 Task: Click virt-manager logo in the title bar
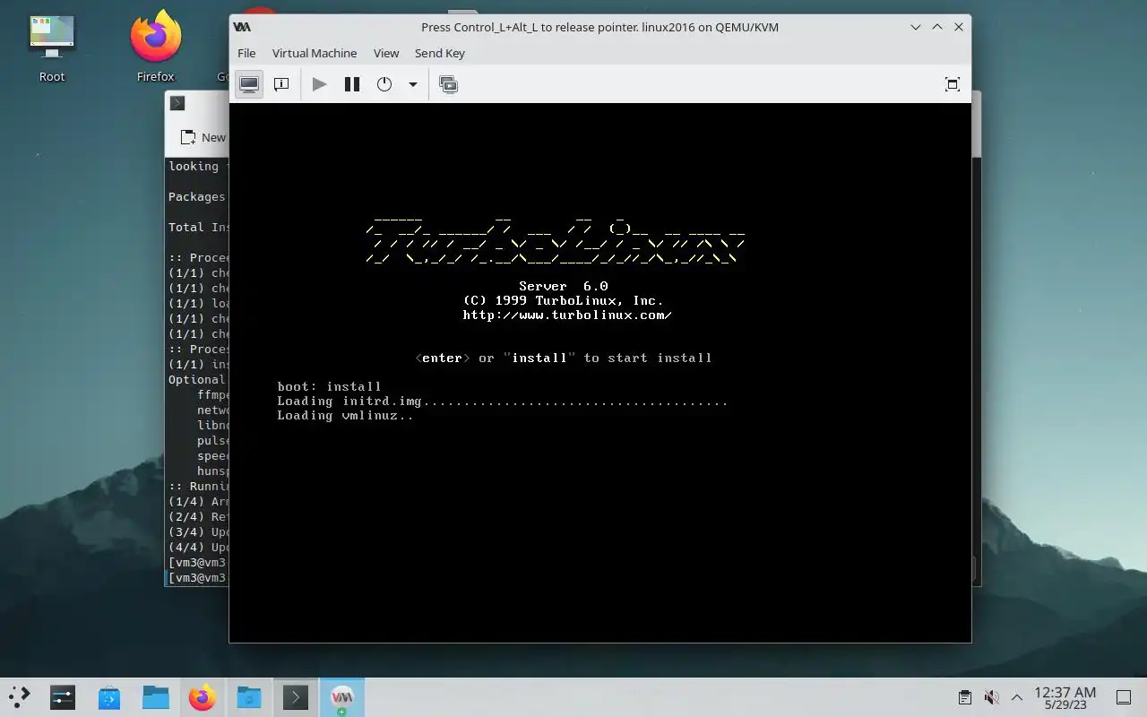(x=242, y=27)
